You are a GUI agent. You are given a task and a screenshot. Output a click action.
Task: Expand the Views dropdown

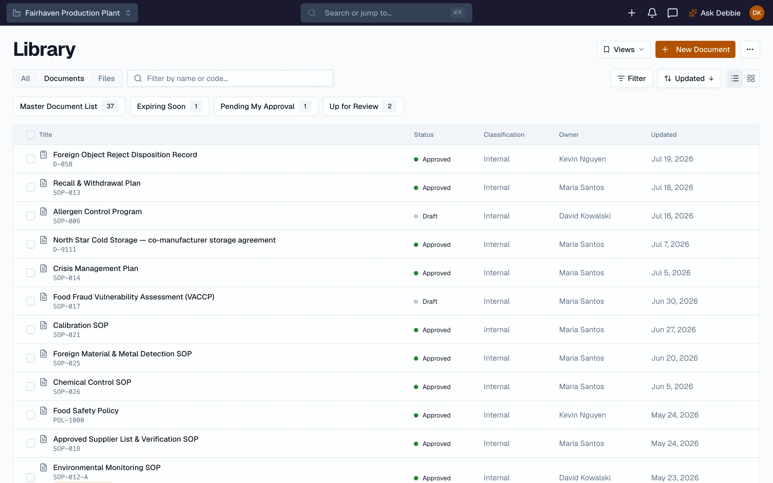pos(623,49)
